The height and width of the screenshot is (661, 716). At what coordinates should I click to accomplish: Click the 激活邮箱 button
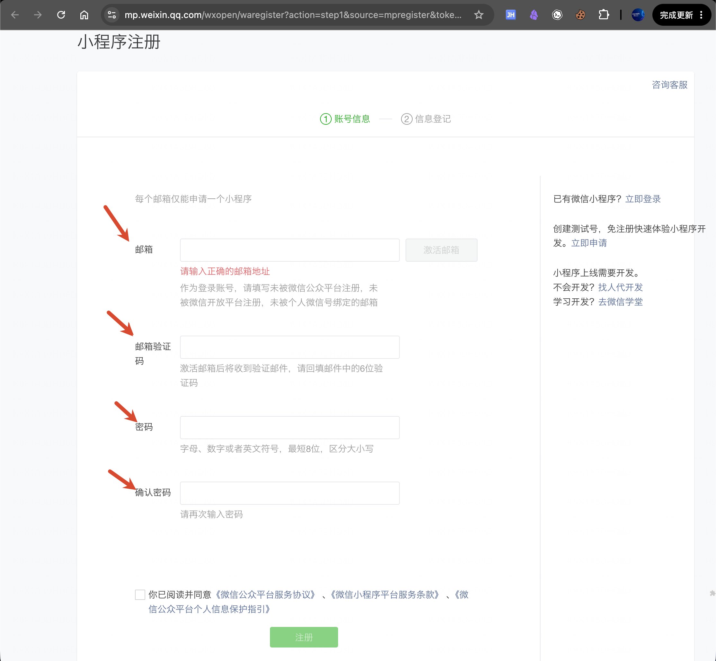[441, 250]
